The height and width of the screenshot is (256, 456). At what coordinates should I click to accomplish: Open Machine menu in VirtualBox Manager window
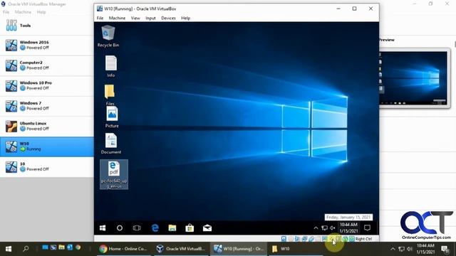(23, 12)
